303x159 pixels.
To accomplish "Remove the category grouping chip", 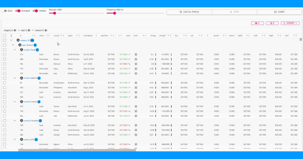I will (x=15, y=30).
